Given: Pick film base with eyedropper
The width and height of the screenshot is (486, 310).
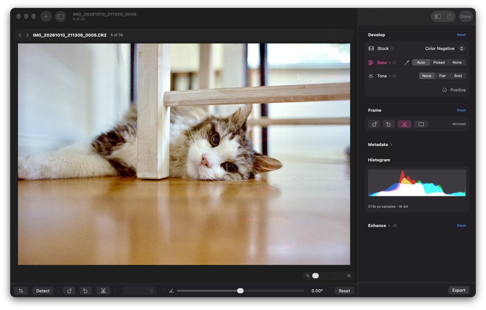Looking at the screenshot, I should [407, 62].
